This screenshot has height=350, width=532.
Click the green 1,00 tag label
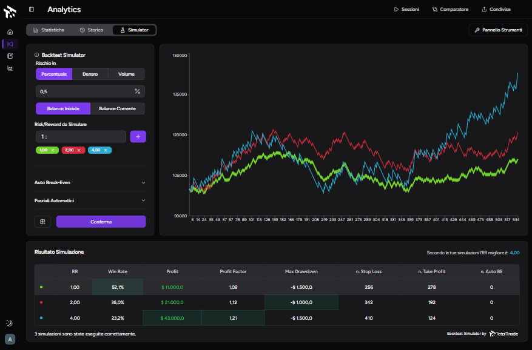click(44, 150)
